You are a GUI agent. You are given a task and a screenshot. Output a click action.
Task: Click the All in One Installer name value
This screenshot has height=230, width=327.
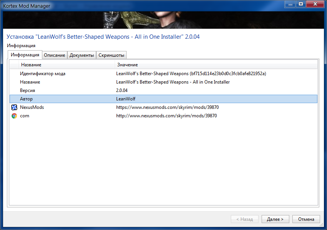pyautogui.click(x=173, y=82)
